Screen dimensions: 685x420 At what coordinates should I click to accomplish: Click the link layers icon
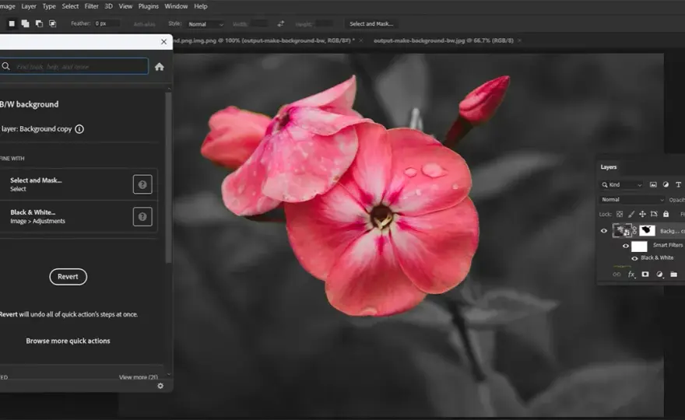coord(616,275)
